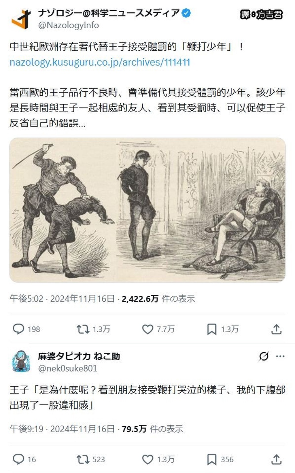Bookmark the reply showing 356
The height and width of the screenshot is (473, 295).
tap(220, 459)
